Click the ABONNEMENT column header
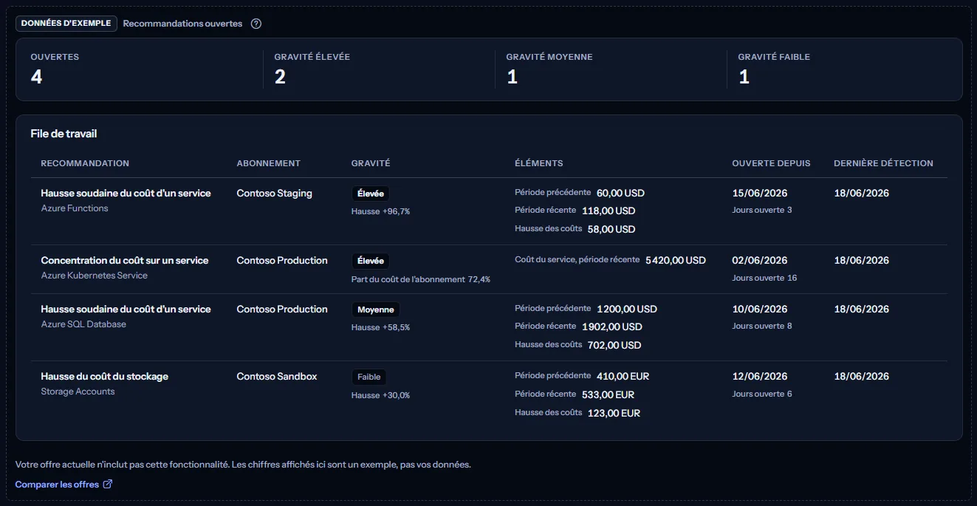 [268, 163]
